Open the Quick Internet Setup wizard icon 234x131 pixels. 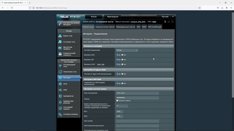pos(60,24)
